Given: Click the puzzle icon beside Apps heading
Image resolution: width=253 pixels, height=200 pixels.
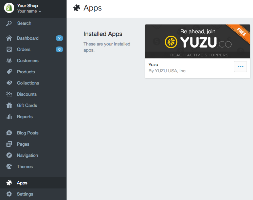Looking at the screenshot, I should [x=77, y=8].
